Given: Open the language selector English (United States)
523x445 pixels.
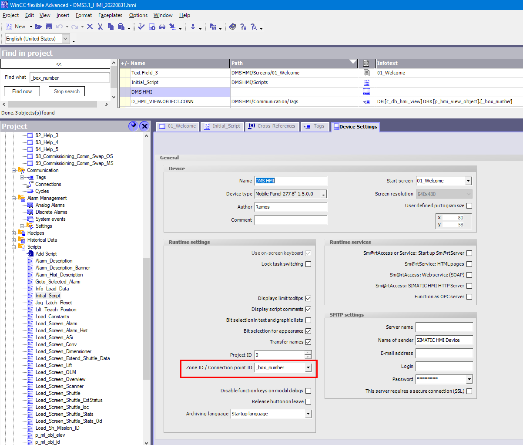Looking at the screenshot, I should [65, 39].
